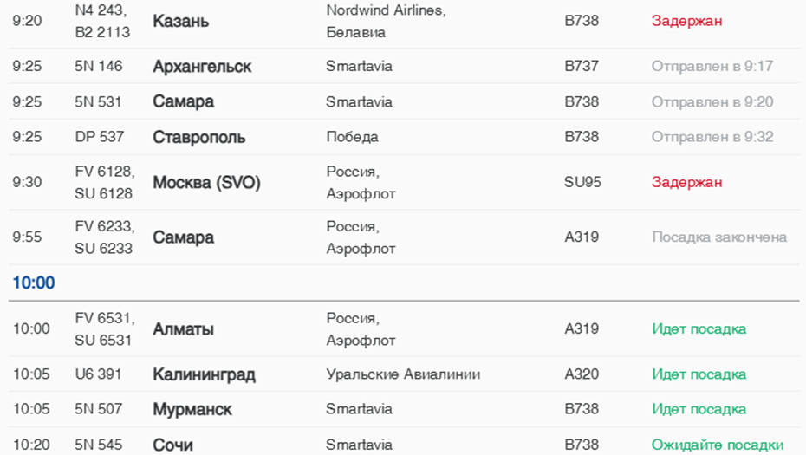The image size is (806, 455).
Task: Click the Сочи destination link
Action: coord(172,445)
